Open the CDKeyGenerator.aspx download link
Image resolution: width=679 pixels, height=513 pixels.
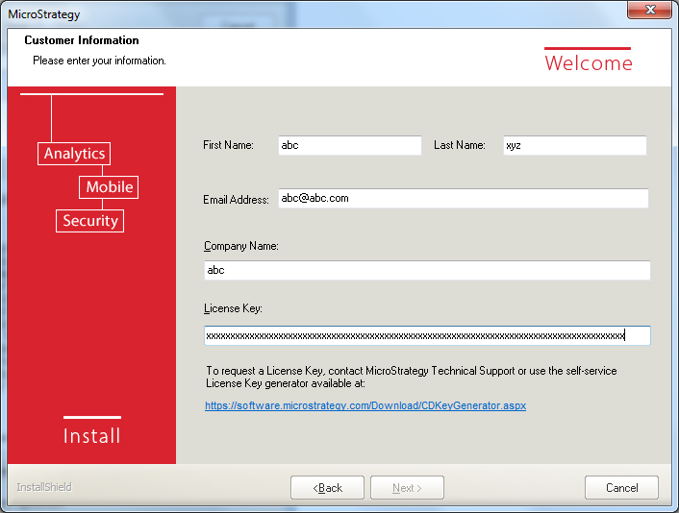(365, 406)
